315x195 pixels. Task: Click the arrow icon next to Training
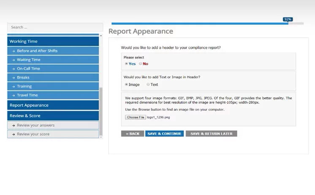(x=14, y=86)
